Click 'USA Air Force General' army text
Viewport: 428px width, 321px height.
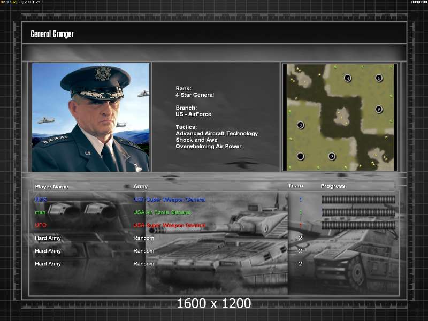click(162, 212)
